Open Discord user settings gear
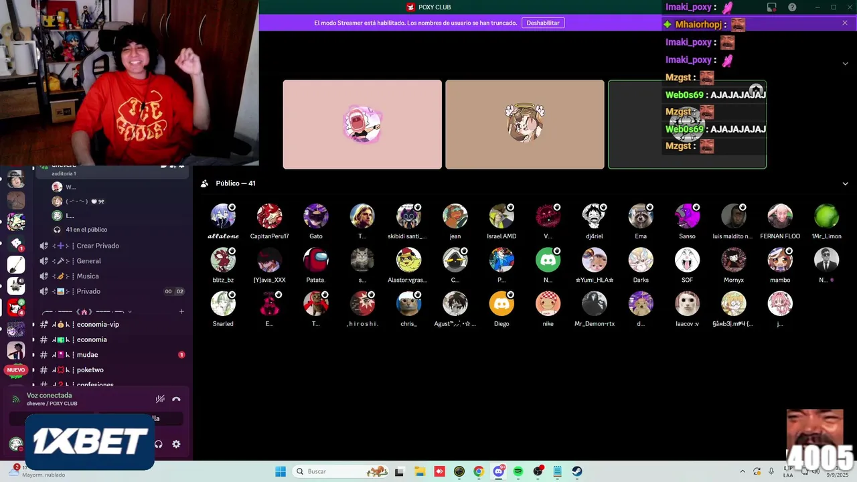857x482 pixels. click(x=176, y=444)
